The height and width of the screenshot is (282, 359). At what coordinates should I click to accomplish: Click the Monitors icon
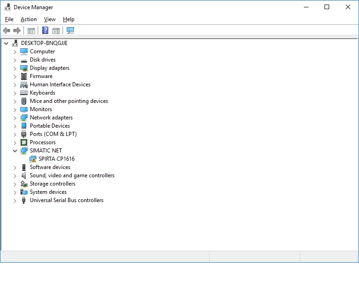[24, 109]
